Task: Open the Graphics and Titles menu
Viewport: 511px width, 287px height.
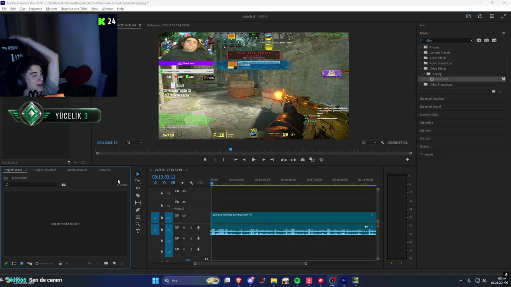Action: (x=74, y=9)
